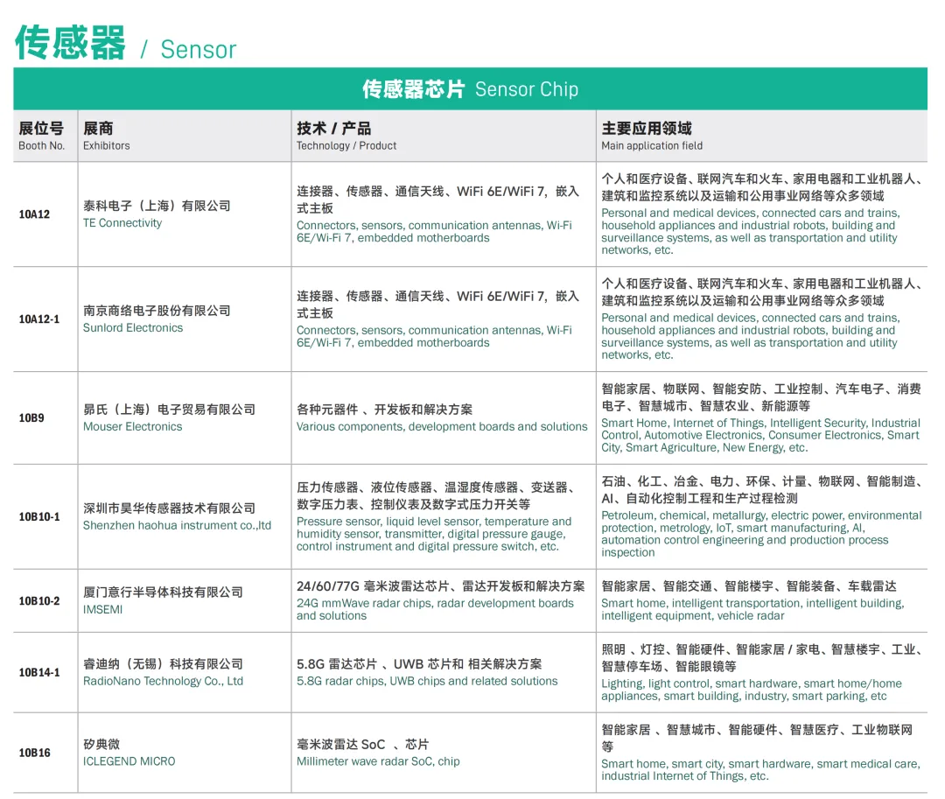Click the 传感器 / Sensor page title
The height and width of the screenshot is (799, 945).
[125, 44]
